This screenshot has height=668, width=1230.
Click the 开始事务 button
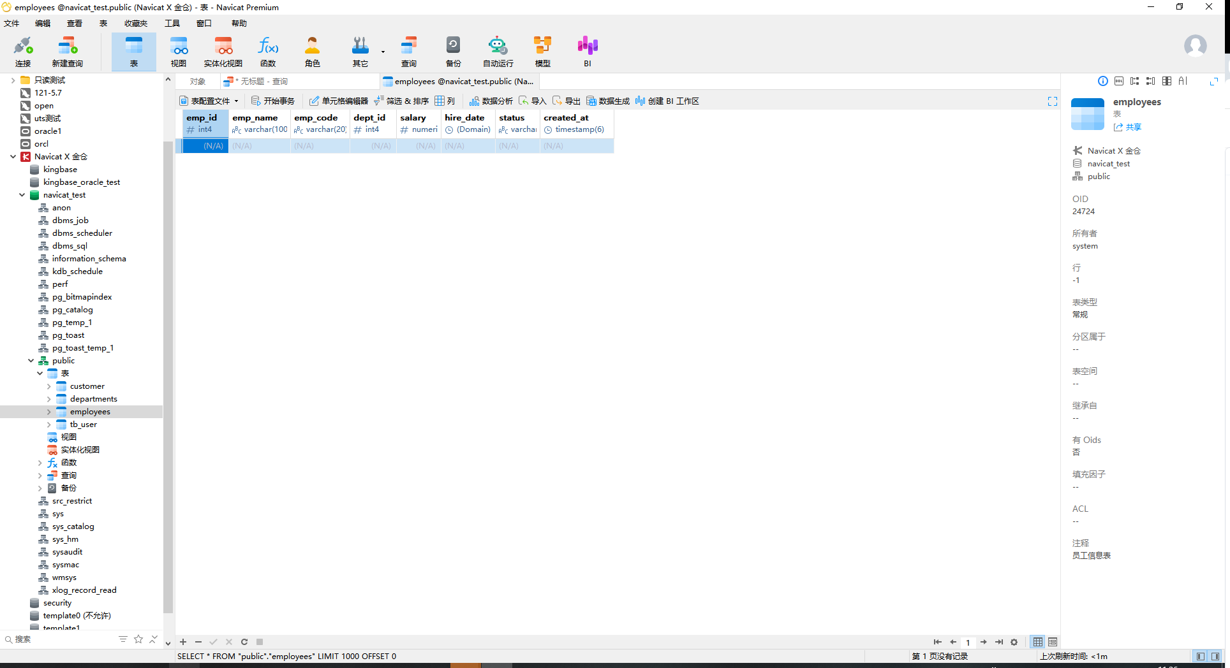coord(273,101)
